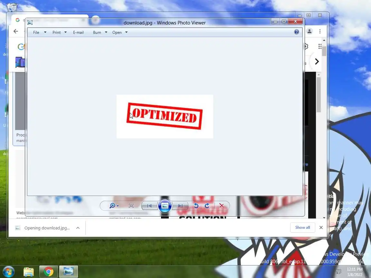The height and width of the screenshot is (278, 371).
Task: Expand the Print dropdown arrow
Action: [66, 32]
